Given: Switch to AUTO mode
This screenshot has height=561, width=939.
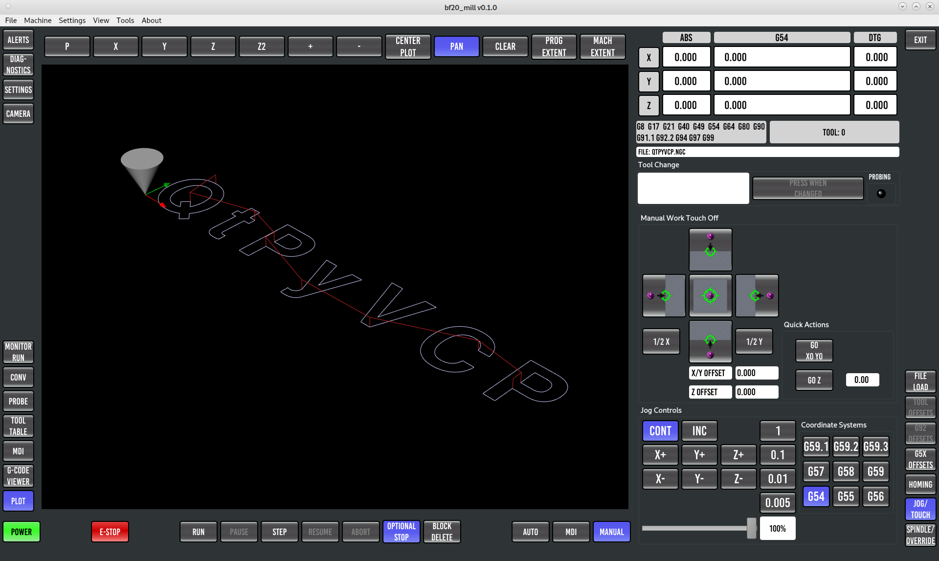Looking at the screenshot, I should tap(530, 532).
